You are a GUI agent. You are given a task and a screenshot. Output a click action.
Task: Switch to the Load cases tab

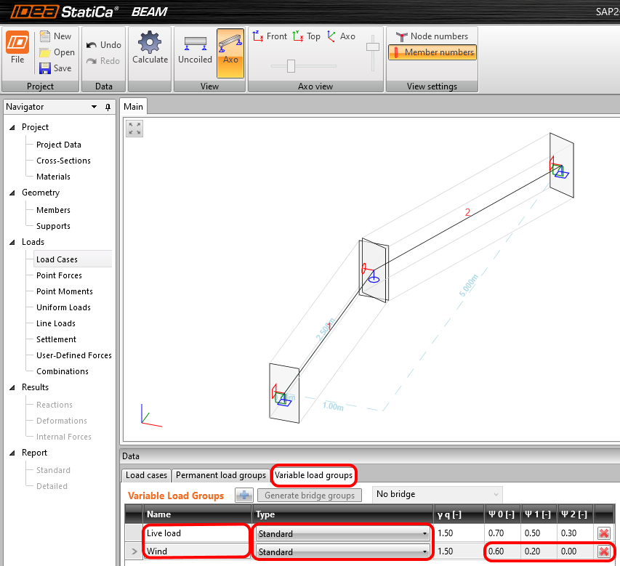(145, 476)
